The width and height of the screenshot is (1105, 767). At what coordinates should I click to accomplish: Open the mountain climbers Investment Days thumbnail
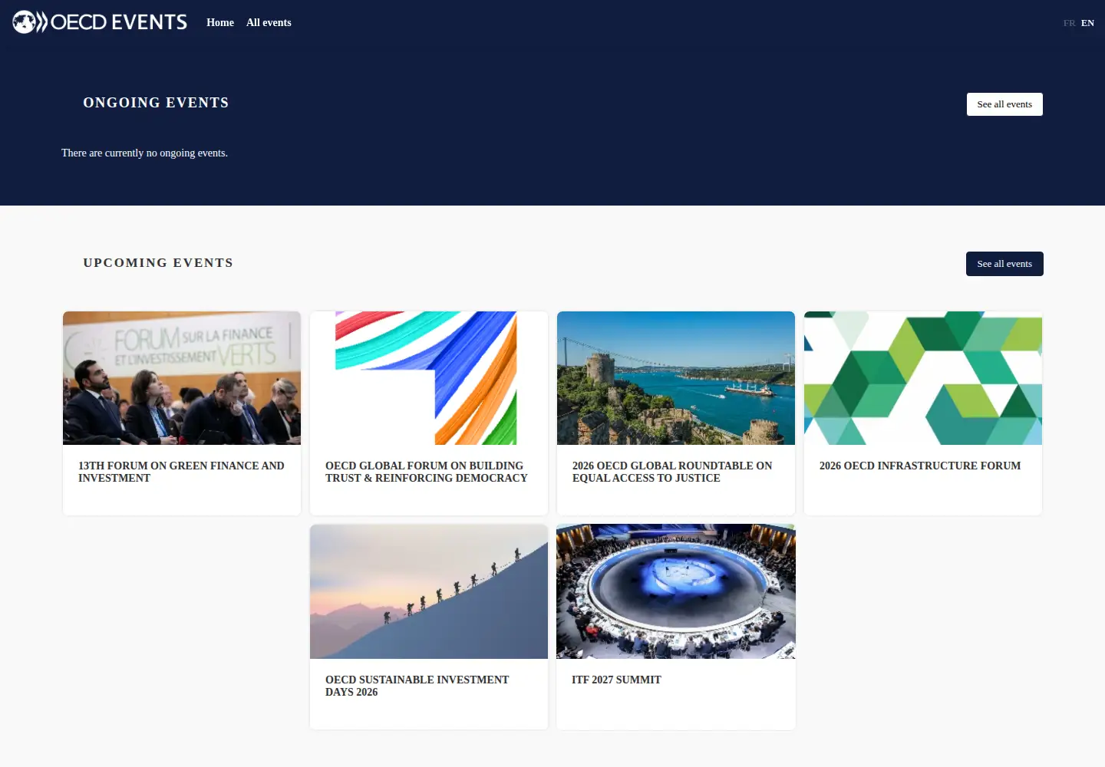coord(429,591)
